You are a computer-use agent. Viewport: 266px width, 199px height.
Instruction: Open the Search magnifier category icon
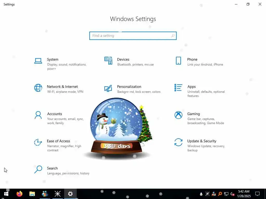pos(38,169)
